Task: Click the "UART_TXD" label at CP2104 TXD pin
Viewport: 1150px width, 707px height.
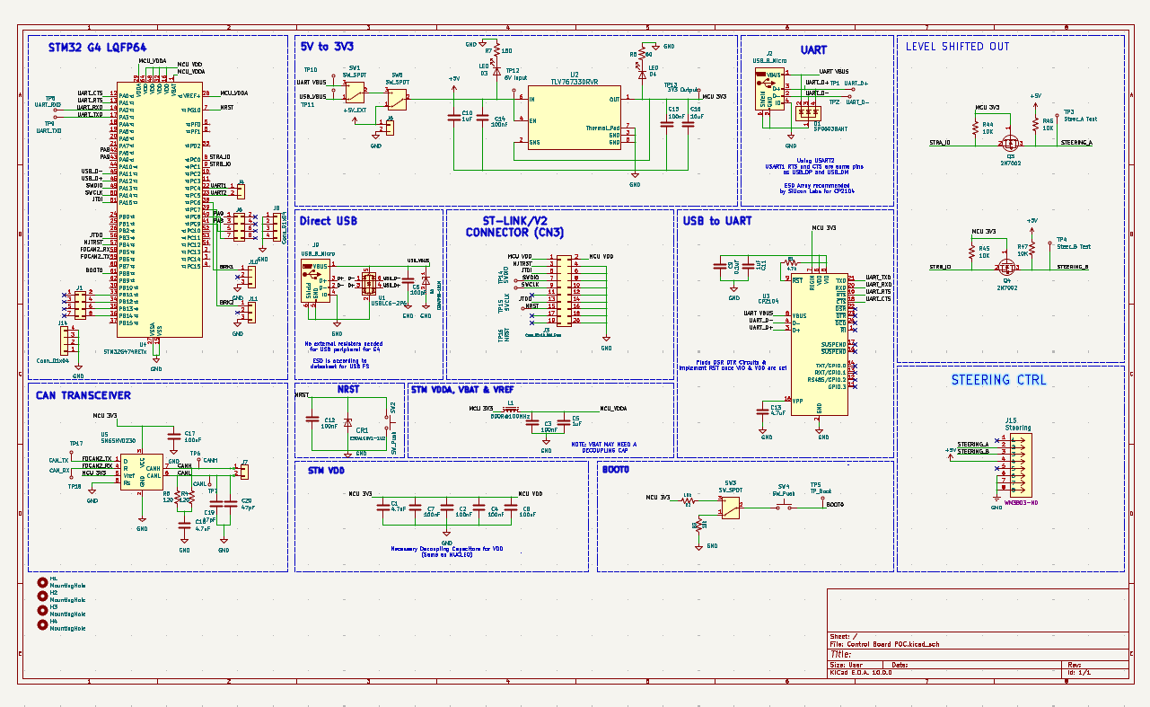Action: tap(878, 278)
